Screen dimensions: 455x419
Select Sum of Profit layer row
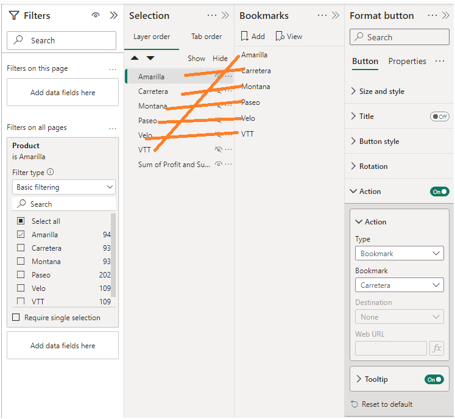click(x=178, y=164)
